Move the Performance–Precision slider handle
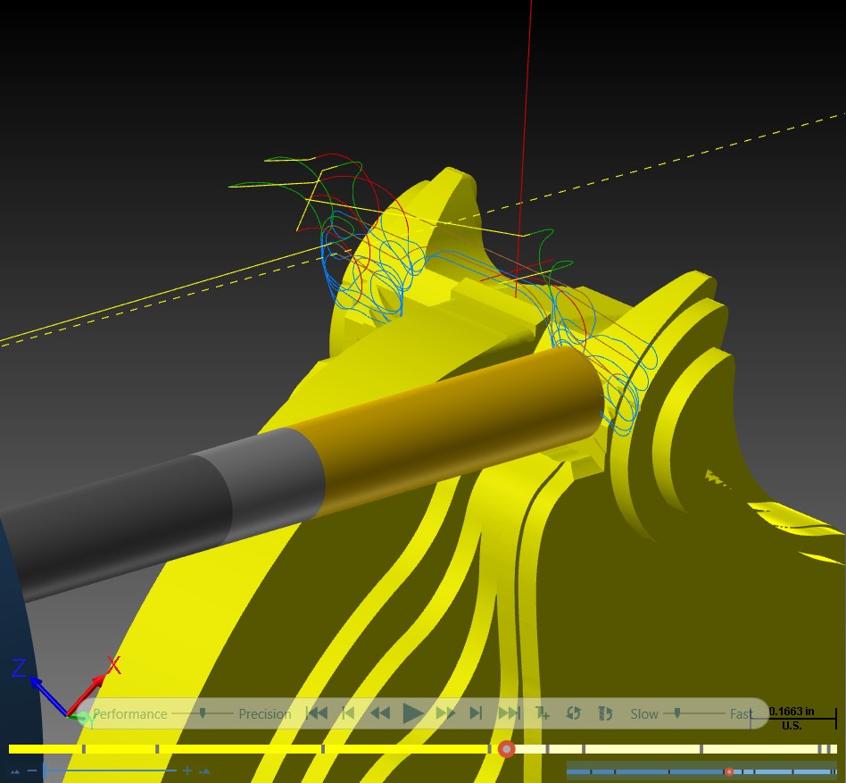846x783 pixels. [x=203, y=713]
